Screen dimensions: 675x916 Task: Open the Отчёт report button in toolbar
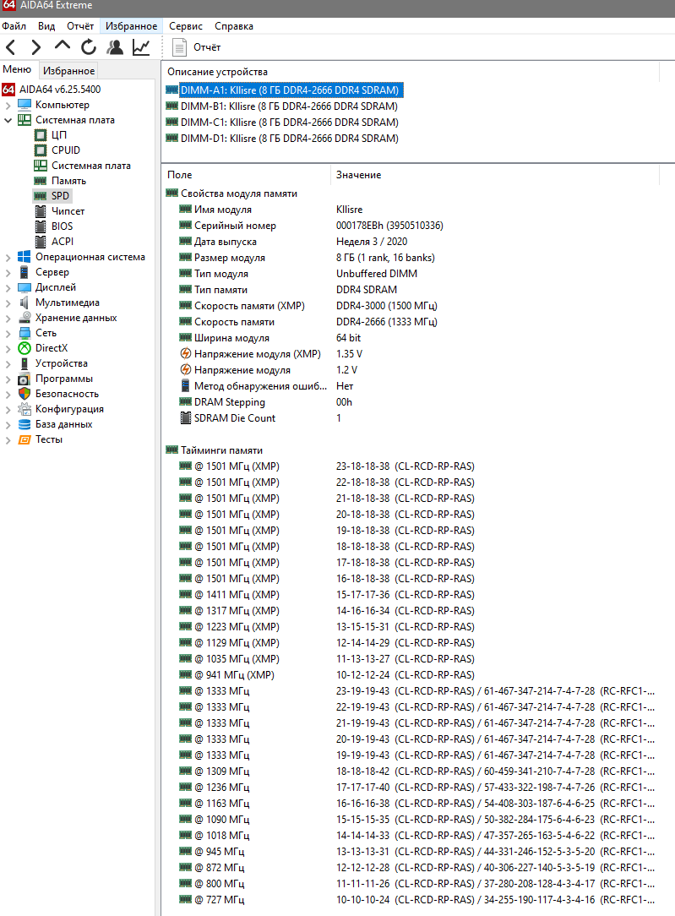coord(196,47)
